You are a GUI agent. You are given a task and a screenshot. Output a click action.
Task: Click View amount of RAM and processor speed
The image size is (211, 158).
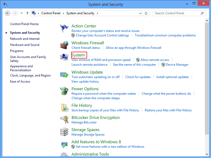(101, 60)
